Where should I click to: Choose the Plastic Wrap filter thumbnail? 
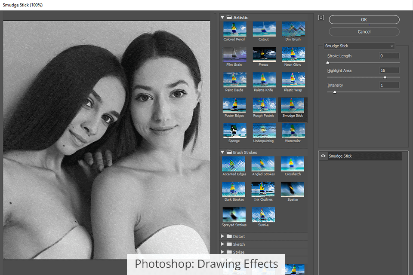[293, 80]
